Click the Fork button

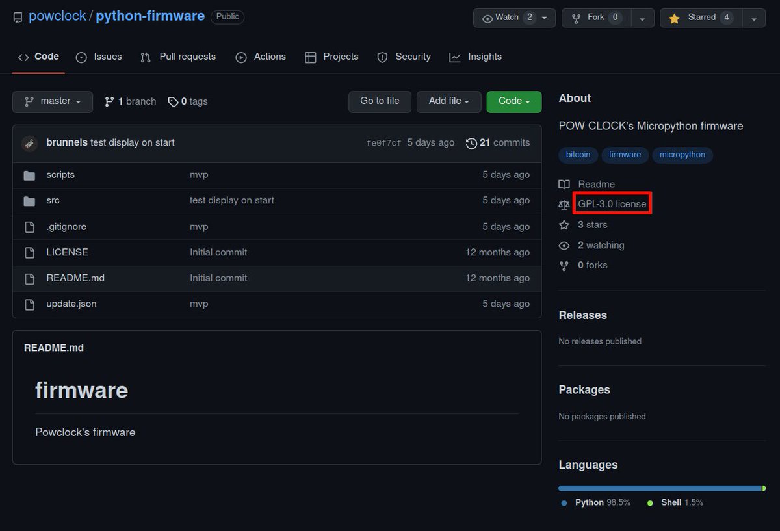pos(596,18)
